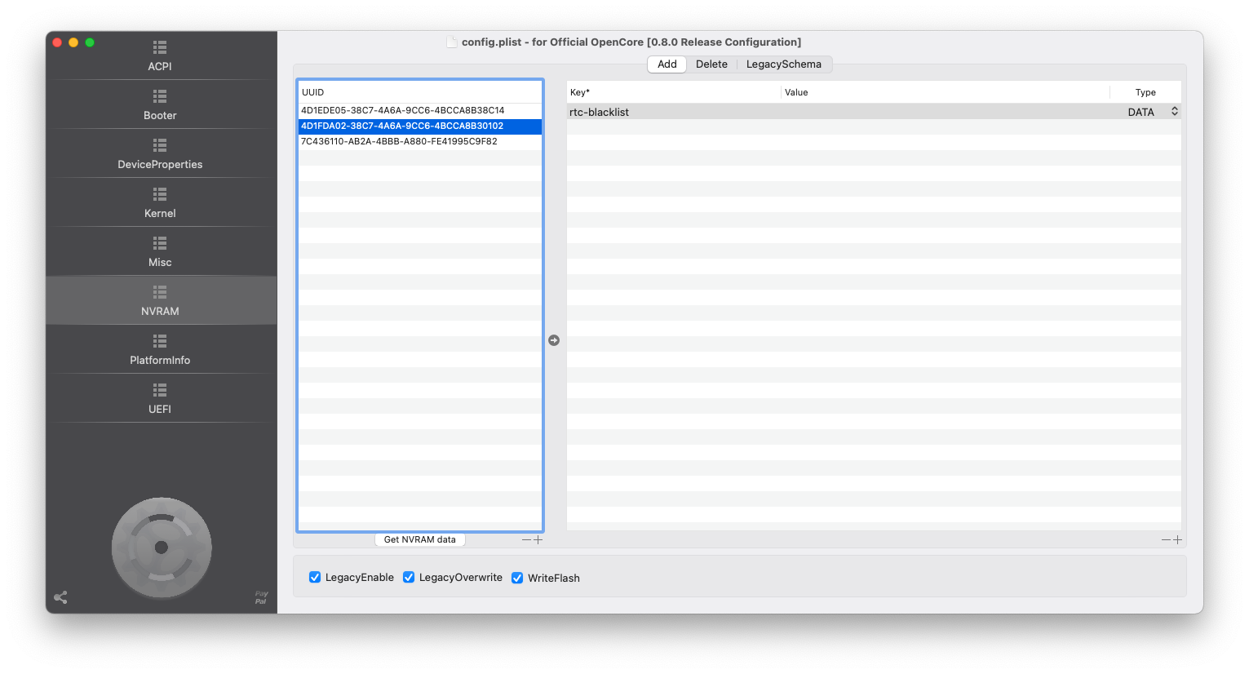This screenshot has width=1249, height=674.
Task: Click the OpenCore circular dial logo
Action: (x=162, y=548)
